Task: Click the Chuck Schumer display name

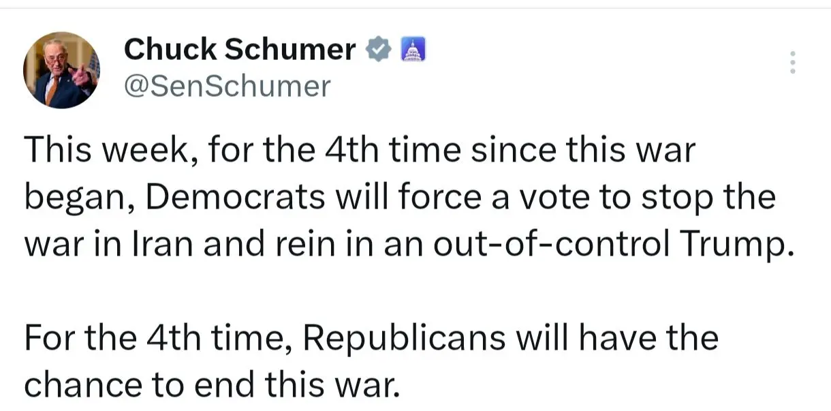Action: coord(240,50)
